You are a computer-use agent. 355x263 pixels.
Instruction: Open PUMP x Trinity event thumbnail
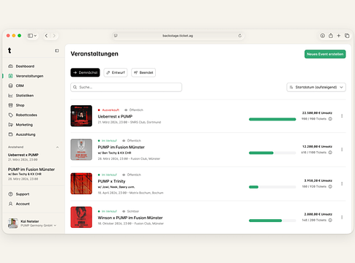point(81,183)
